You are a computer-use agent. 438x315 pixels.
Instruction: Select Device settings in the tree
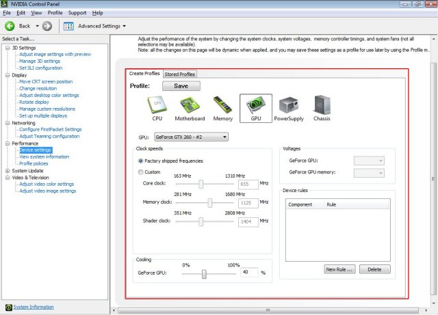[x=36, y=150]
